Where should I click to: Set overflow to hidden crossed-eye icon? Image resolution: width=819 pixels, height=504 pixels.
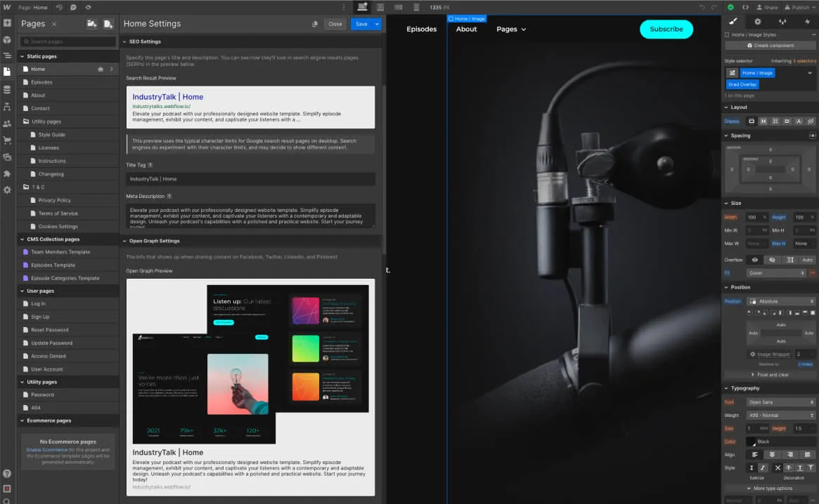pyautogui.click(x=772, y=260)
